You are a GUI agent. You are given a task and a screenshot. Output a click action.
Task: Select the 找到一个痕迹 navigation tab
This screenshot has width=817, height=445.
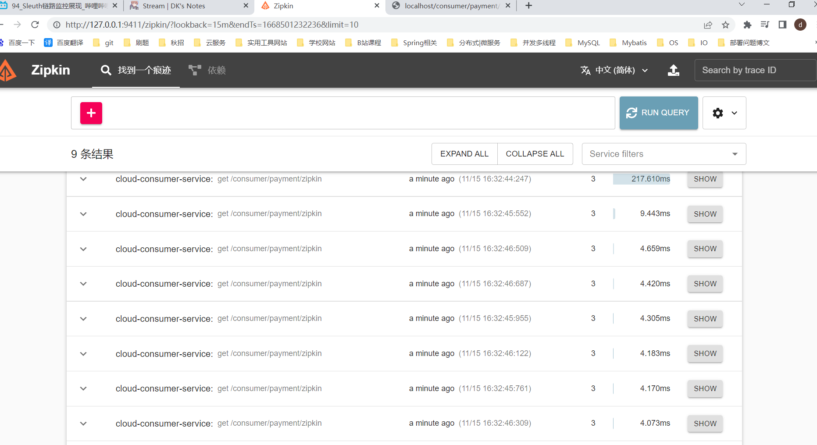(x=136, y=70)
